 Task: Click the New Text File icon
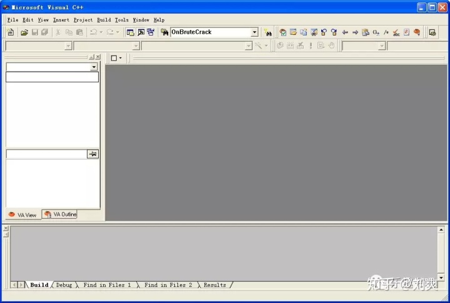pos(11,32)
